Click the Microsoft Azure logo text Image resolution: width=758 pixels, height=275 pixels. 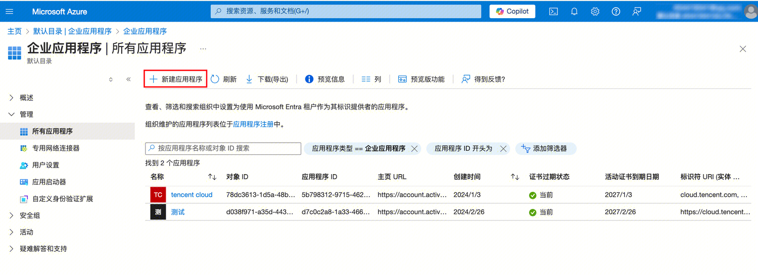point(60,11)
